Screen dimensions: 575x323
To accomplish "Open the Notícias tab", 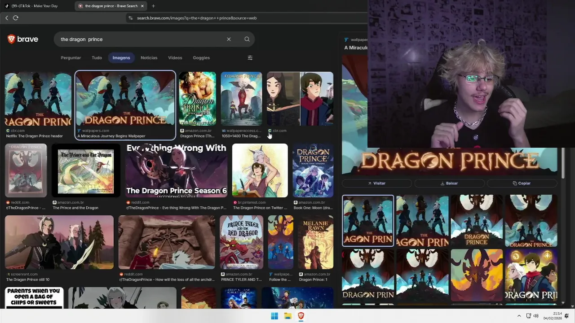I will point(149,57).
